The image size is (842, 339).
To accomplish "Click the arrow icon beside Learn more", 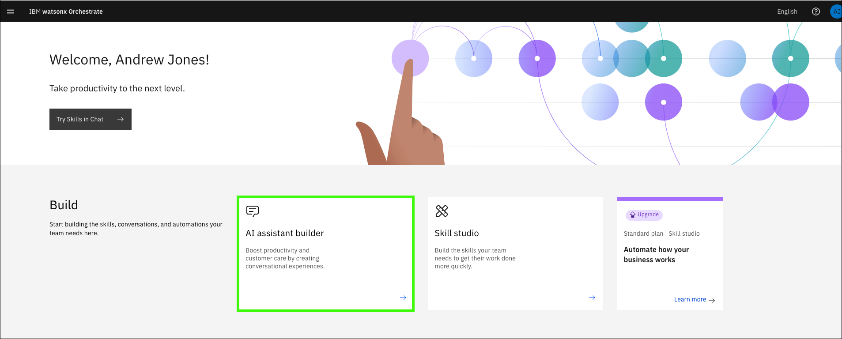I will point(712,300).
